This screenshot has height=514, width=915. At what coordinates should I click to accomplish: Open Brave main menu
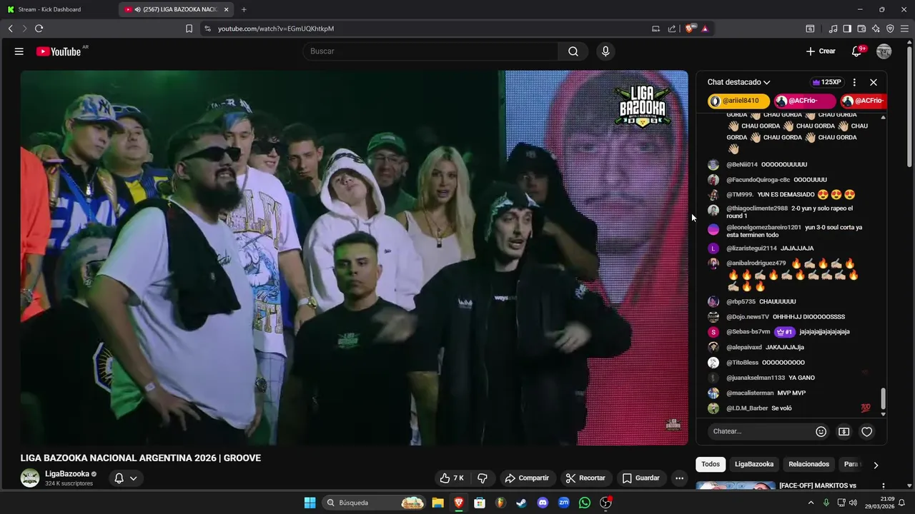point(905,29)
